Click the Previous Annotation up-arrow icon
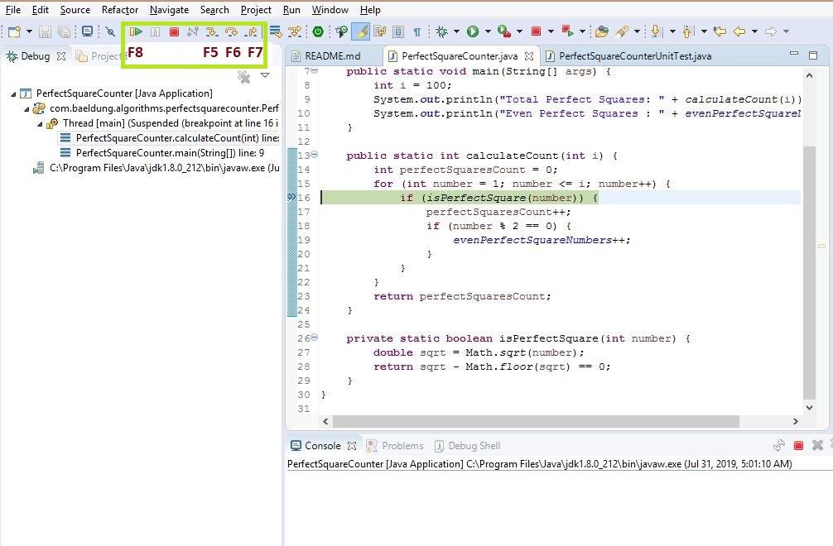Viewport: 833px width, 546px height. 688,31
